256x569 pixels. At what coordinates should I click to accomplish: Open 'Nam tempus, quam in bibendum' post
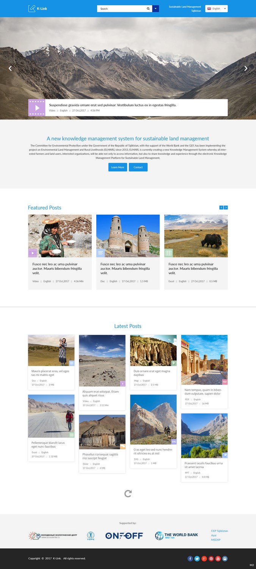(203, 391)
